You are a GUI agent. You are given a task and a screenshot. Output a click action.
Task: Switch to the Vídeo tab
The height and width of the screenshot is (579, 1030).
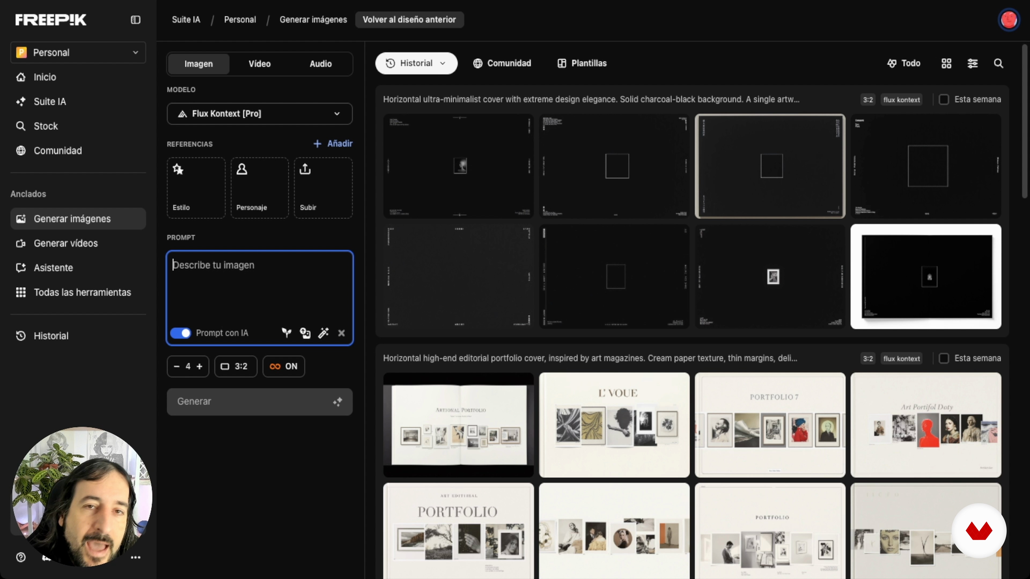pyautogui.click(x=259, y=64)
